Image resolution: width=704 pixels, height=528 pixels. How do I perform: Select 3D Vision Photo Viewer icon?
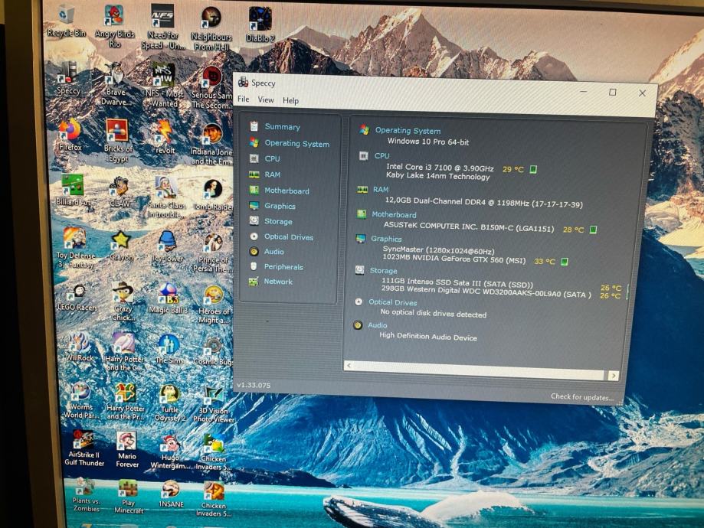pyautogui.click(x=214, y=405)
